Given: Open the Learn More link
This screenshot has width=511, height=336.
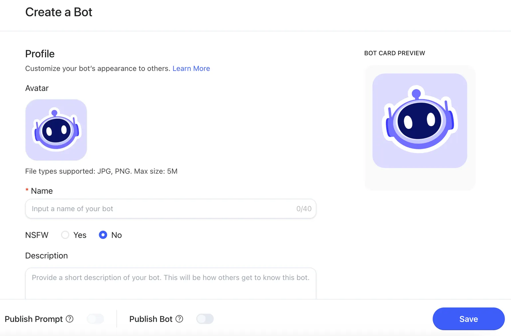Looking at the screenshot, I should (191, 68).
